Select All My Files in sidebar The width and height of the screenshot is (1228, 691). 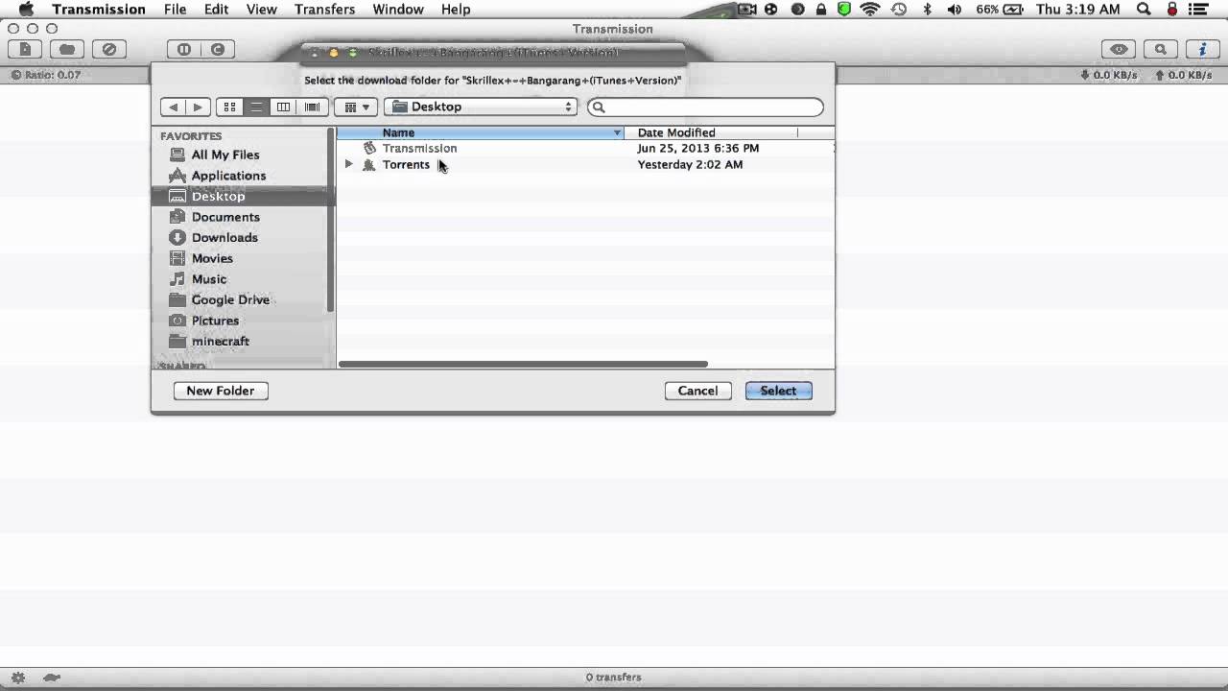[225, 155]
